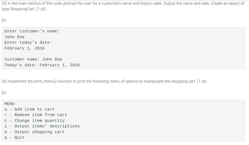This screenshot has width=249, height=145.
Task: Click the first 'Ex:' label above the customer example
Action: [4, 20]
